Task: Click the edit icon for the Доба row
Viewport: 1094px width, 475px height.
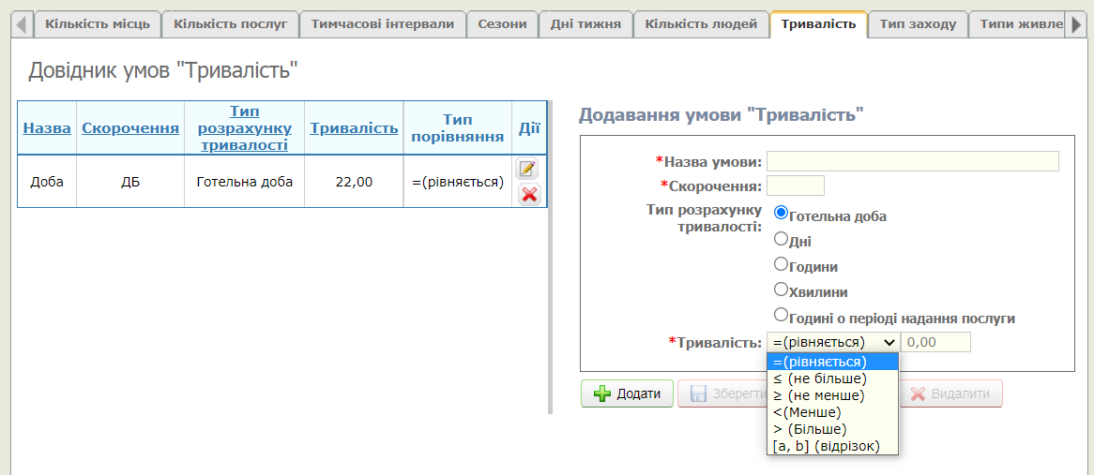Action: click(528, 170)
